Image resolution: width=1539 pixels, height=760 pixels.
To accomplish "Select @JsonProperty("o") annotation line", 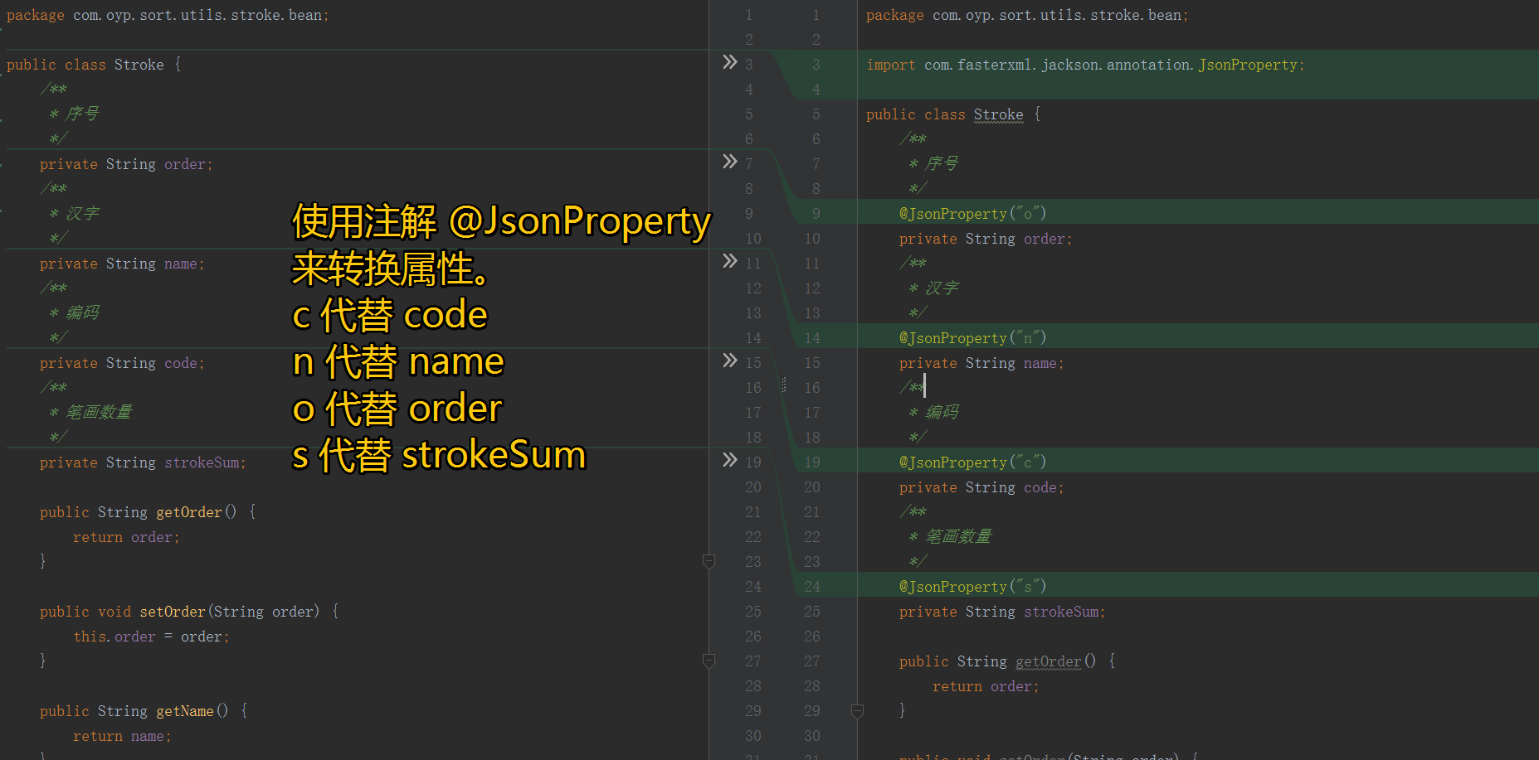I will (972, 214).
